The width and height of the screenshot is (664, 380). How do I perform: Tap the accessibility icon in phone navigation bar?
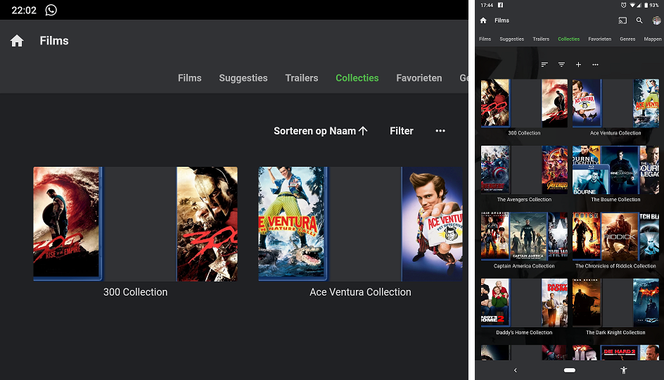click(623, 370)
